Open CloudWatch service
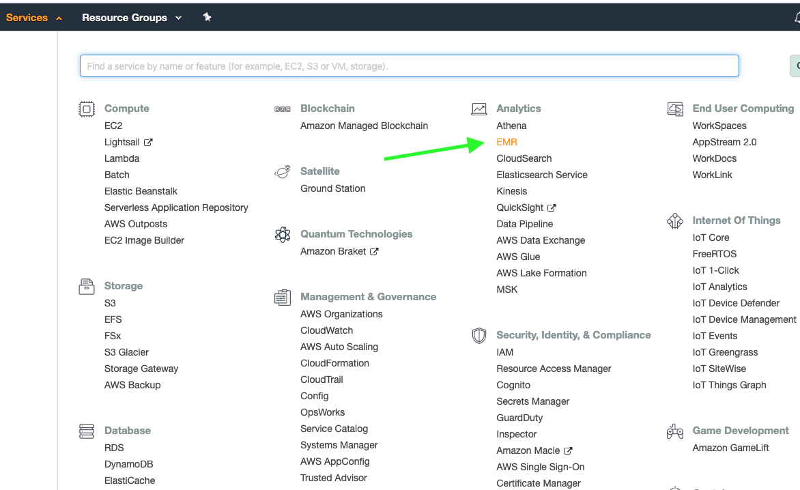This screenshot has height=490, width=800. coord(326,330)
